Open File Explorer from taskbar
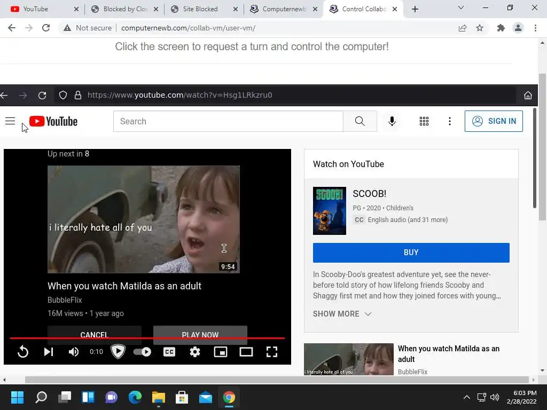547x410 pixels. point(158,397)
